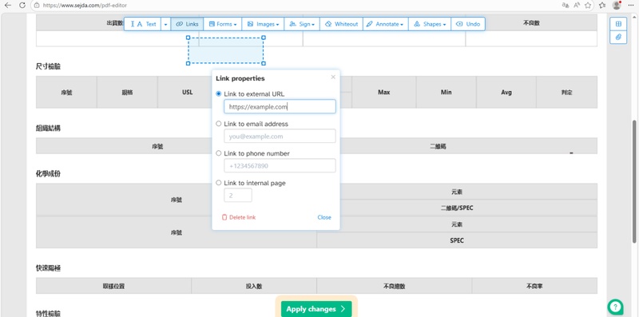
Task: Activate the Links tool
Action: 187,24
